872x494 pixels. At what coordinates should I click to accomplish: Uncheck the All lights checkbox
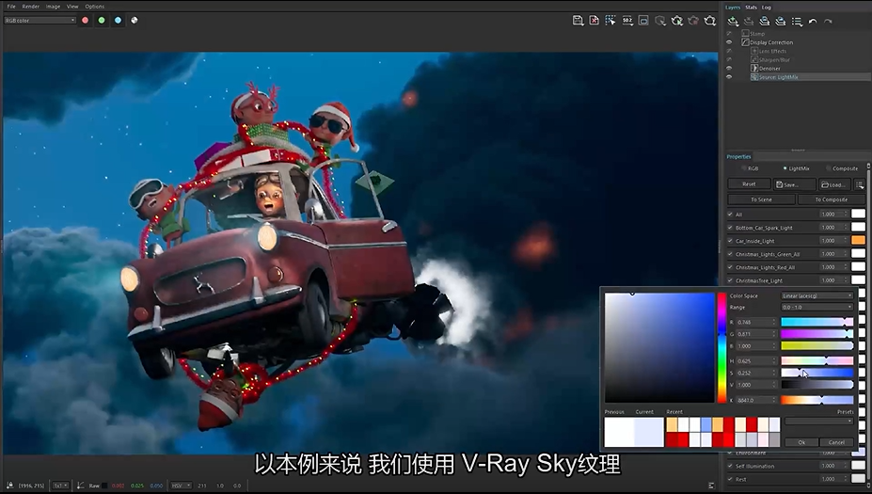point(730,215)
